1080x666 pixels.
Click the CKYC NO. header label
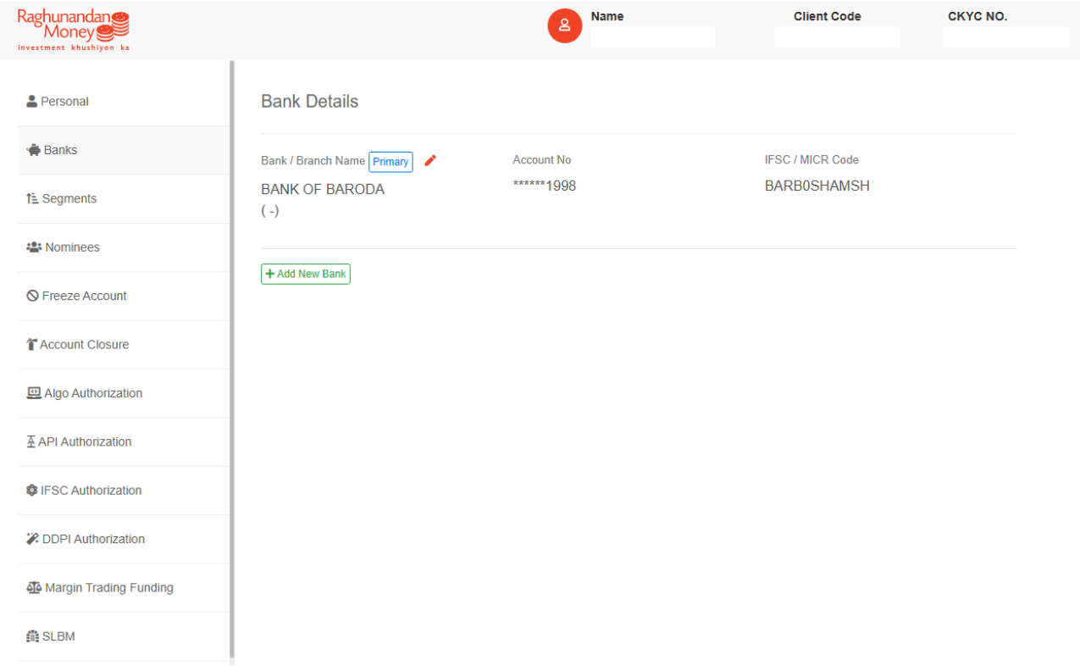coord(978,16)
